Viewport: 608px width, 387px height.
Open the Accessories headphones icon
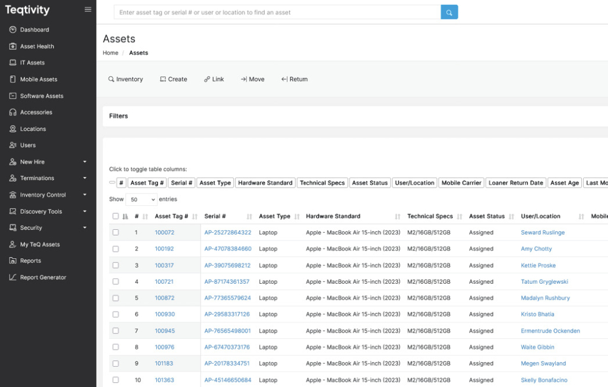(13, 112)
